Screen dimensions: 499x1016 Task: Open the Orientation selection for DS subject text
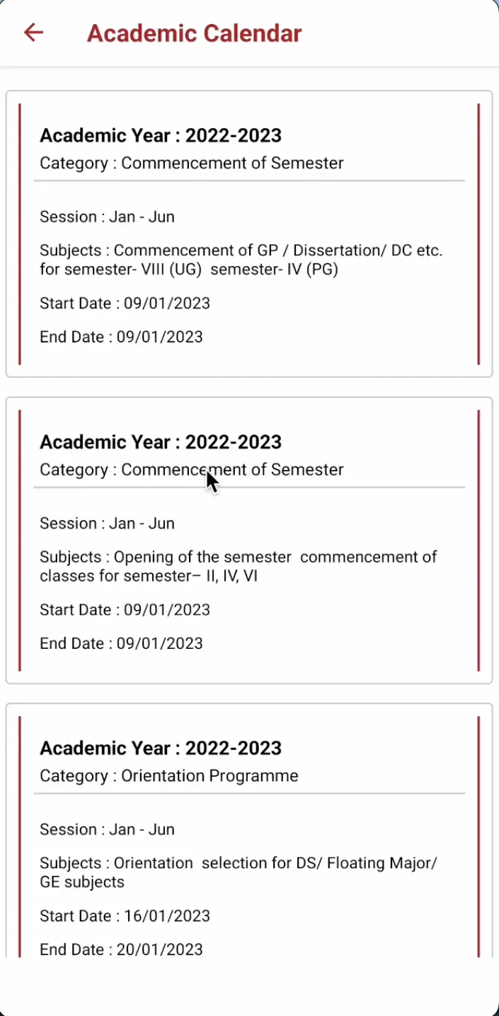coord(238,872)
